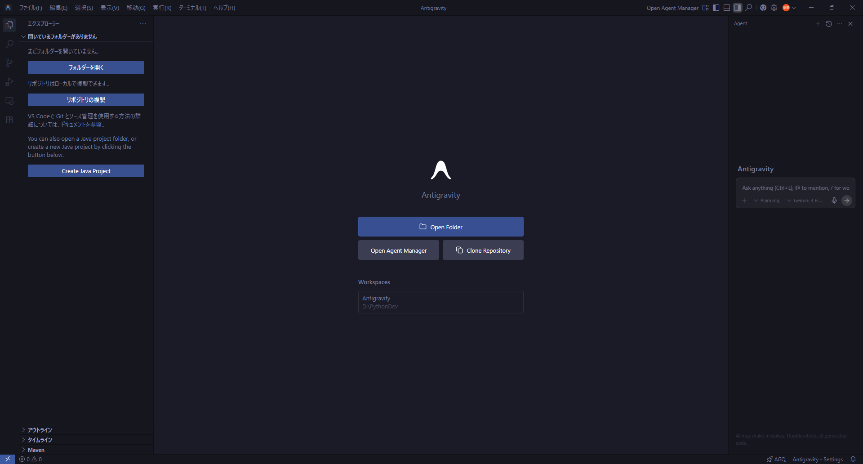Open the settings gear in title bar
The width and height of the screenshot is (863, 464).
[774, 8]
